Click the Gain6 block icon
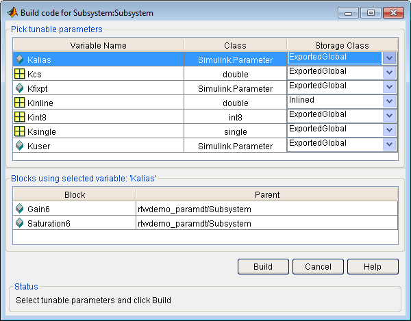Screen dimensions: 411x321 (x=20, y=209)
